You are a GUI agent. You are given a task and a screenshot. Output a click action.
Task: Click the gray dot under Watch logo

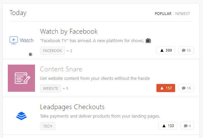click(x=31, y=54)
